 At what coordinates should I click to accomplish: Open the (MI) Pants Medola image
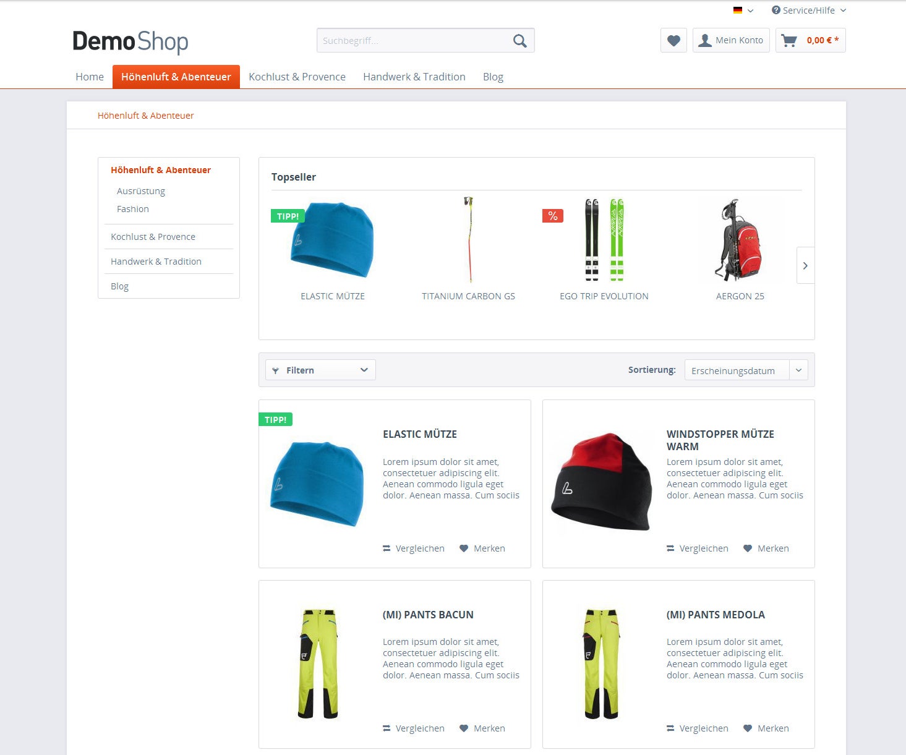tap(601, 664)
